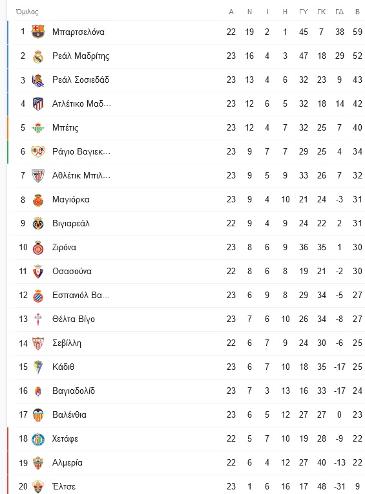Click the Χετάφε blue crest
Screen dimensions: 365x494
point(38,439)
